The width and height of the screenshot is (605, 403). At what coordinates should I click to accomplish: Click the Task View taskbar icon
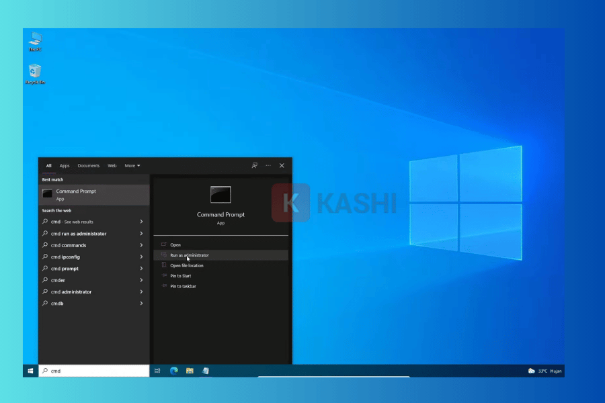pos(157,371)
